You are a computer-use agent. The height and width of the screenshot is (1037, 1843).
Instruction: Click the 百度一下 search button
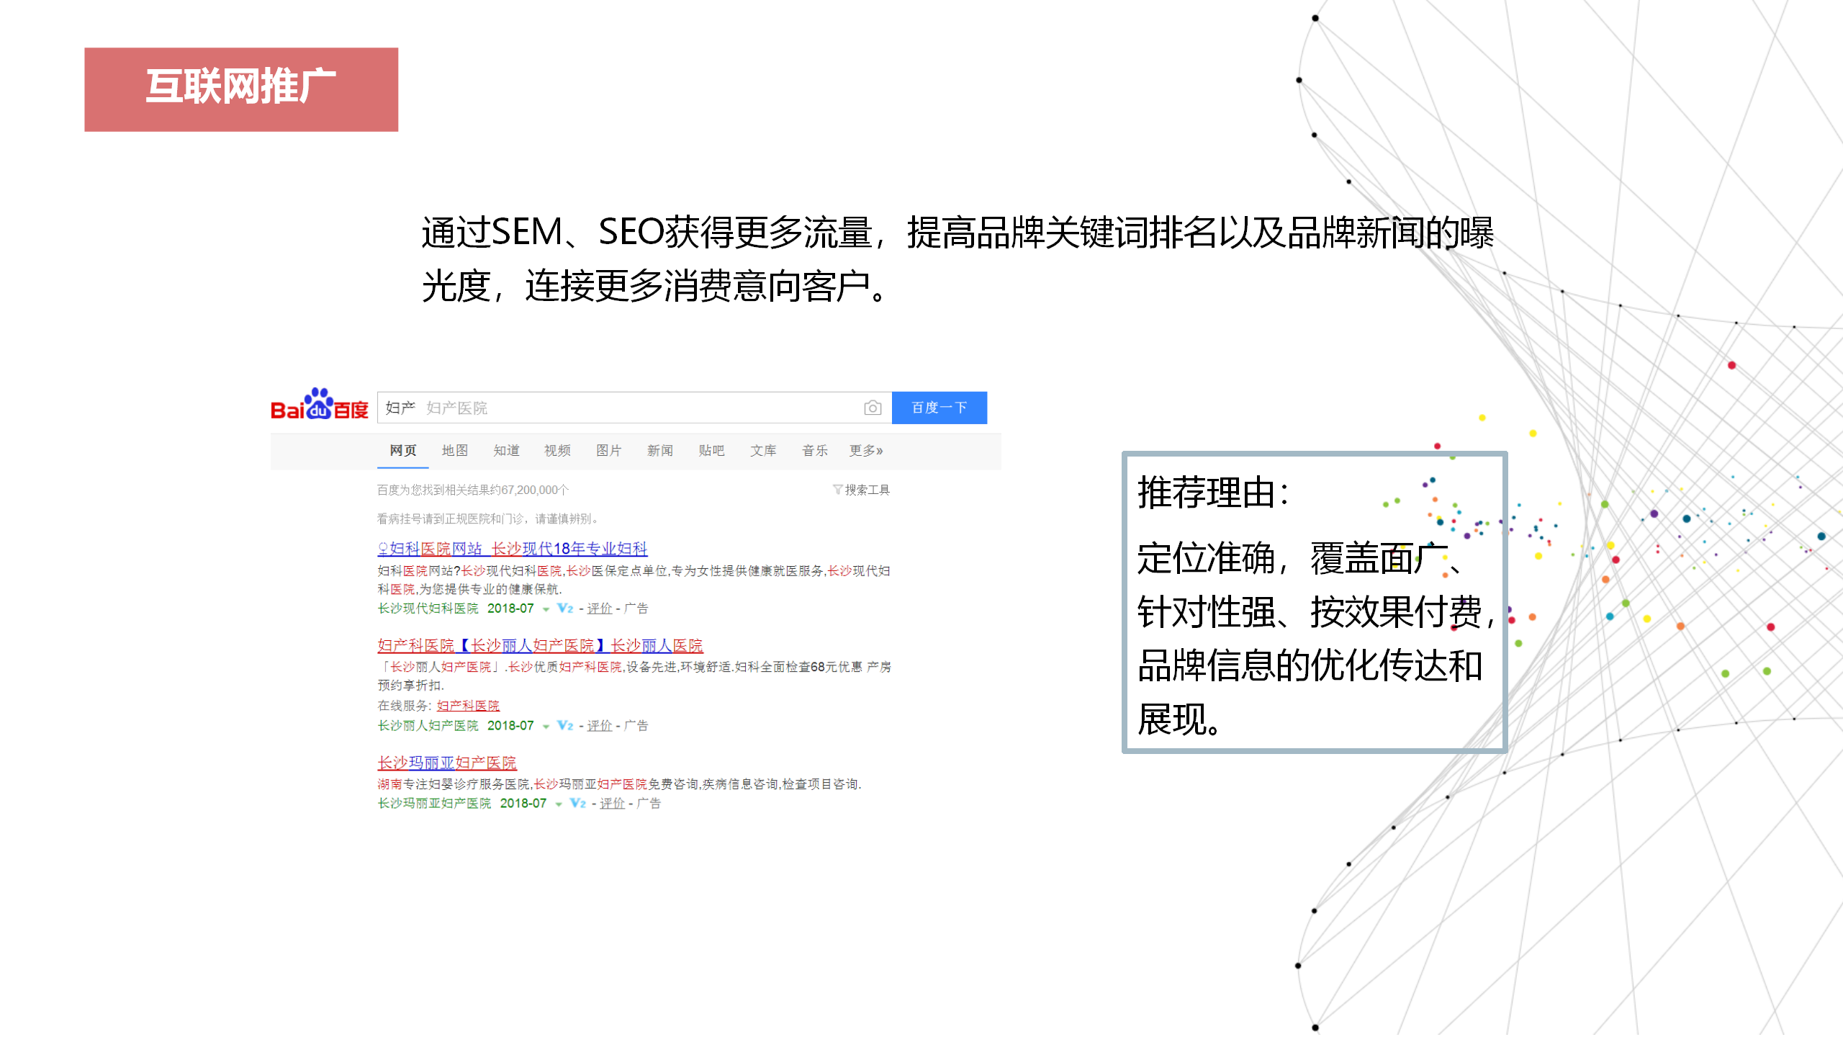pyautogui.click(x=939, y=408)
